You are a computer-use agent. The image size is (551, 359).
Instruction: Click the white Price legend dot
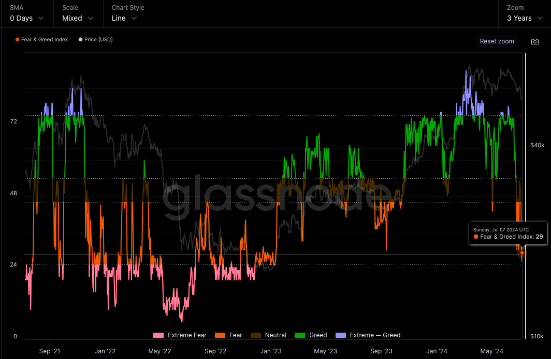pyautogui.click(x=80, y=40)
